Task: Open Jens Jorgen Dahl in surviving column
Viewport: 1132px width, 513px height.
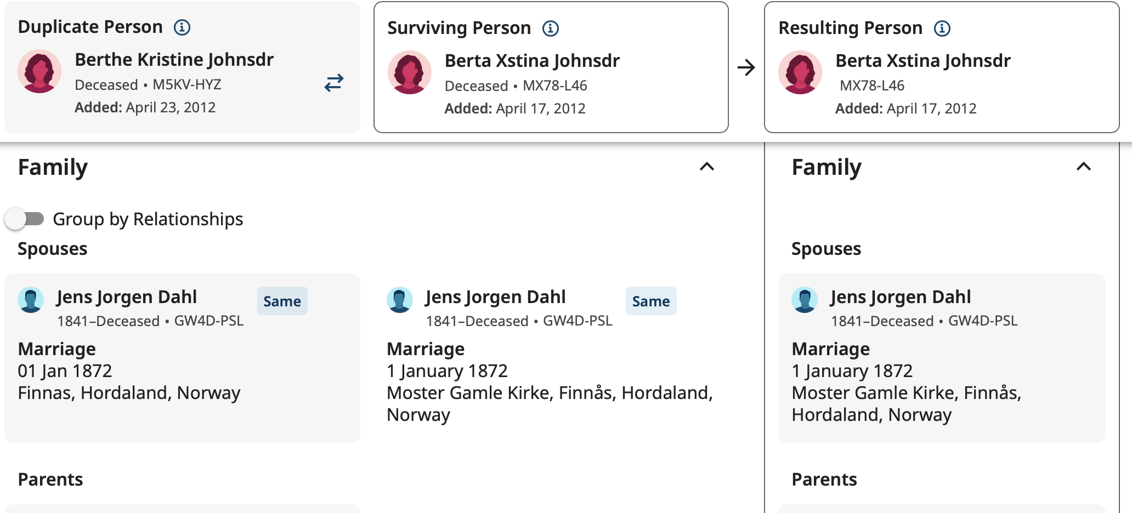Action: tap(495, 297)
